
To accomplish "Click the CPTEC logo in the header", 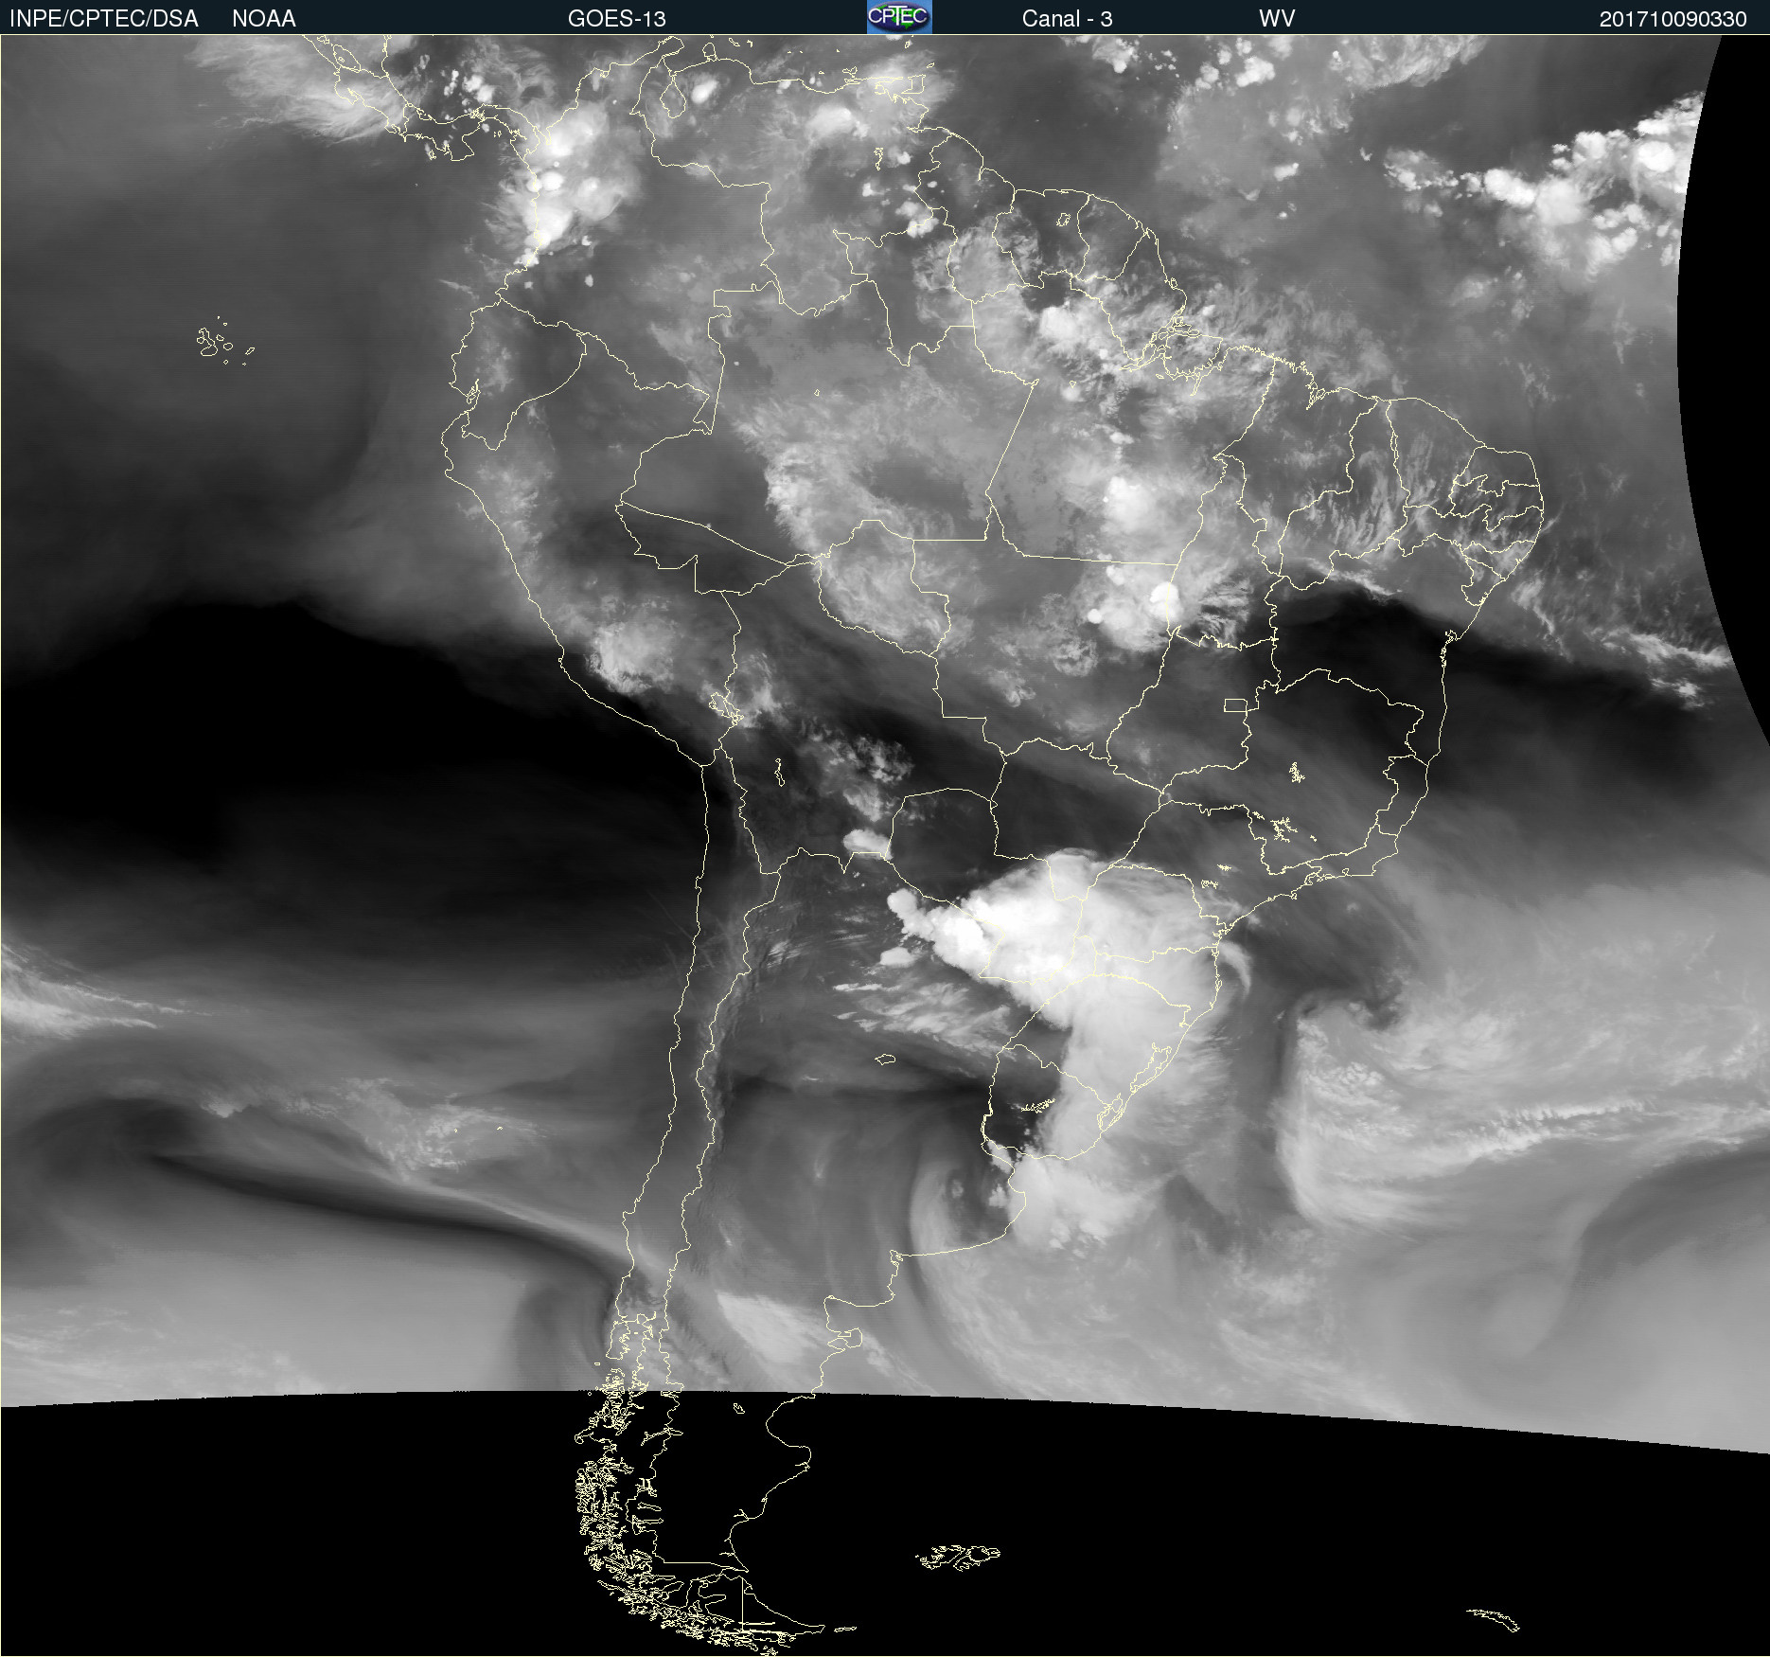I will click(899, 17).
